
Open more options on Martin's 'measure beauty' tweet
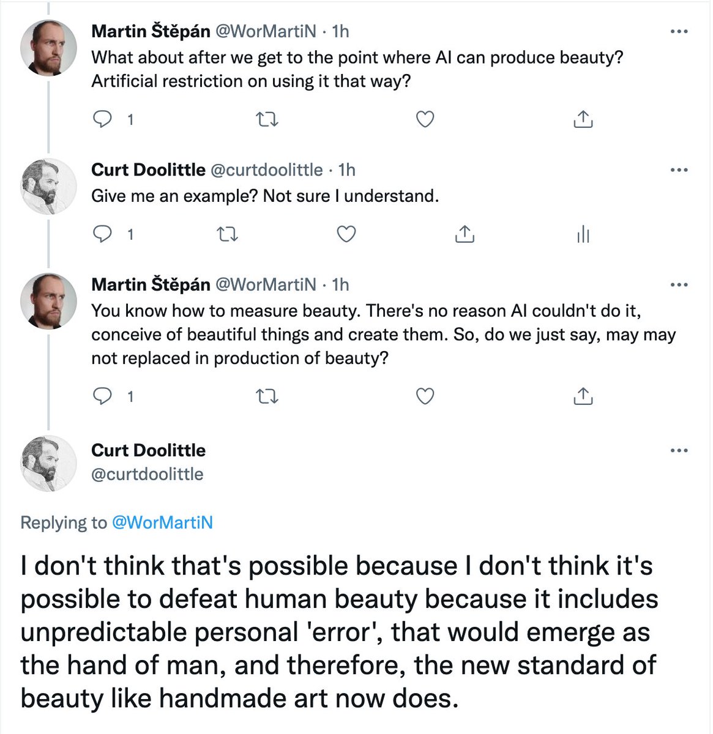679,285
